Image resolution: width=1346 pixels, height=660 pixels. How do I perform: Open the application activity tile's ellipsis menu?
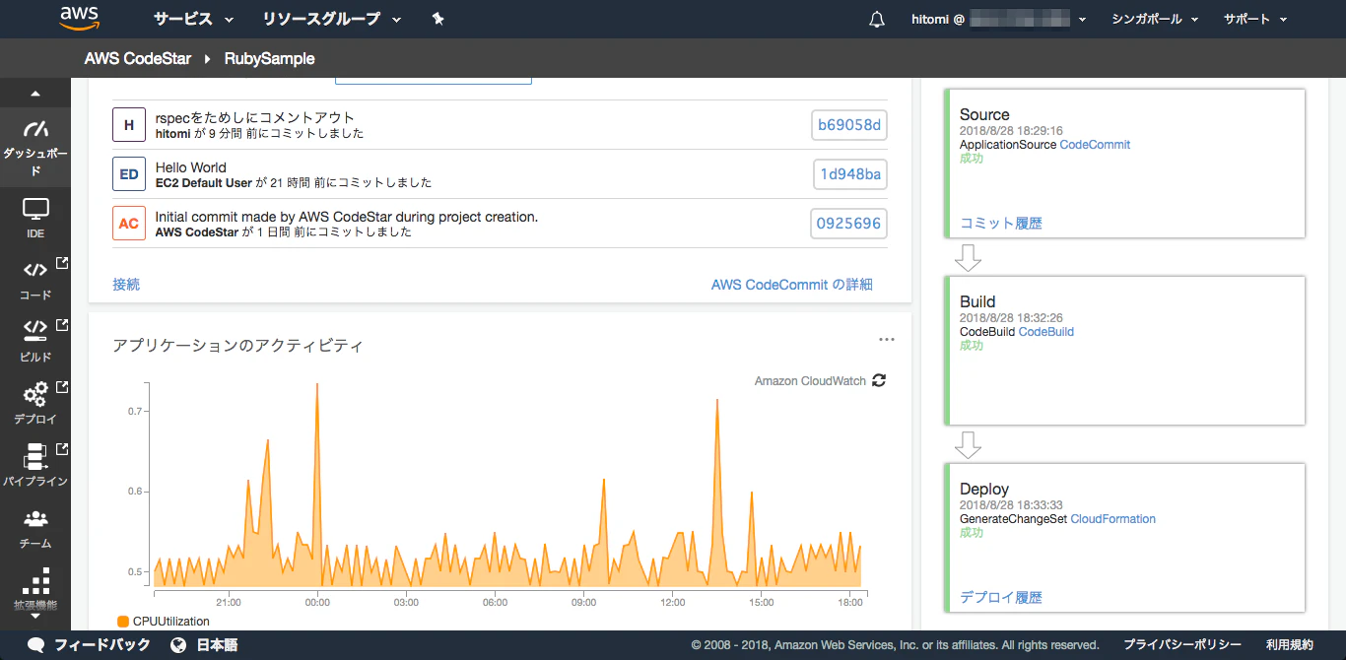click(x=887, y=340)
